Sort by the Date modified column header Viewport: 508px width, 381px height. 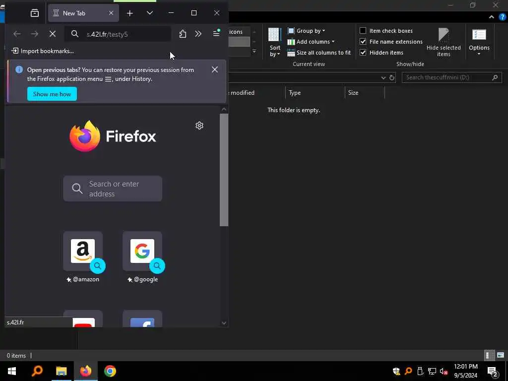point(256,93)
